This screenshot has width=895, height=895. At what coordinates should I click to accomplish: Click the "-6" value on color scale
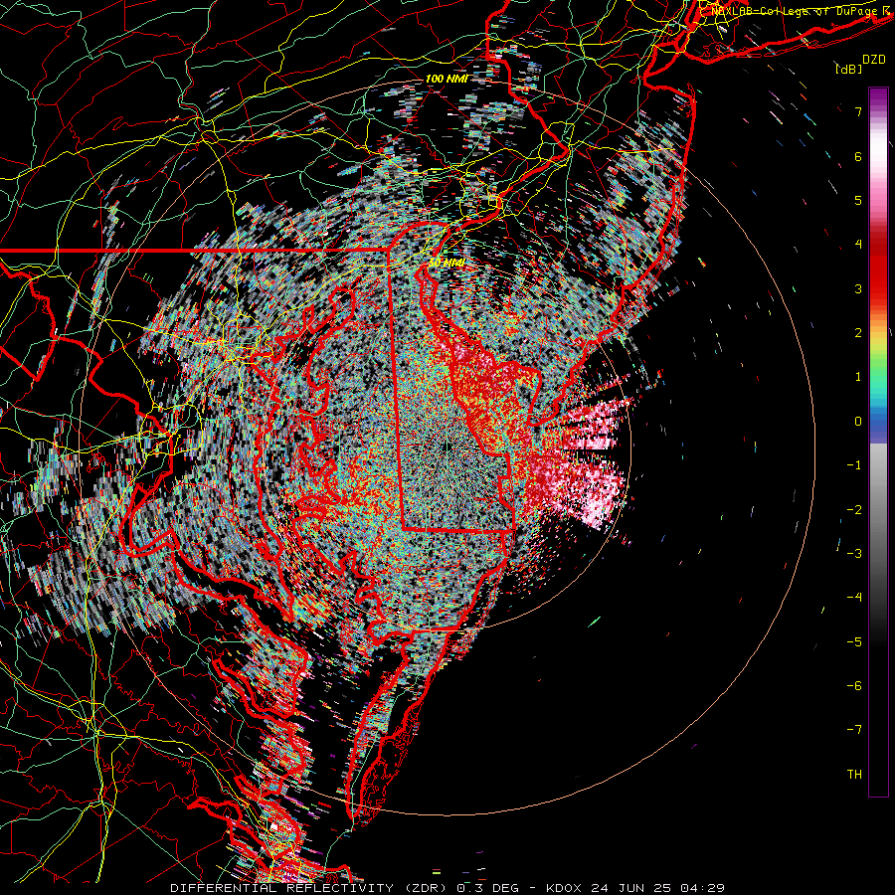click(854, 685)
